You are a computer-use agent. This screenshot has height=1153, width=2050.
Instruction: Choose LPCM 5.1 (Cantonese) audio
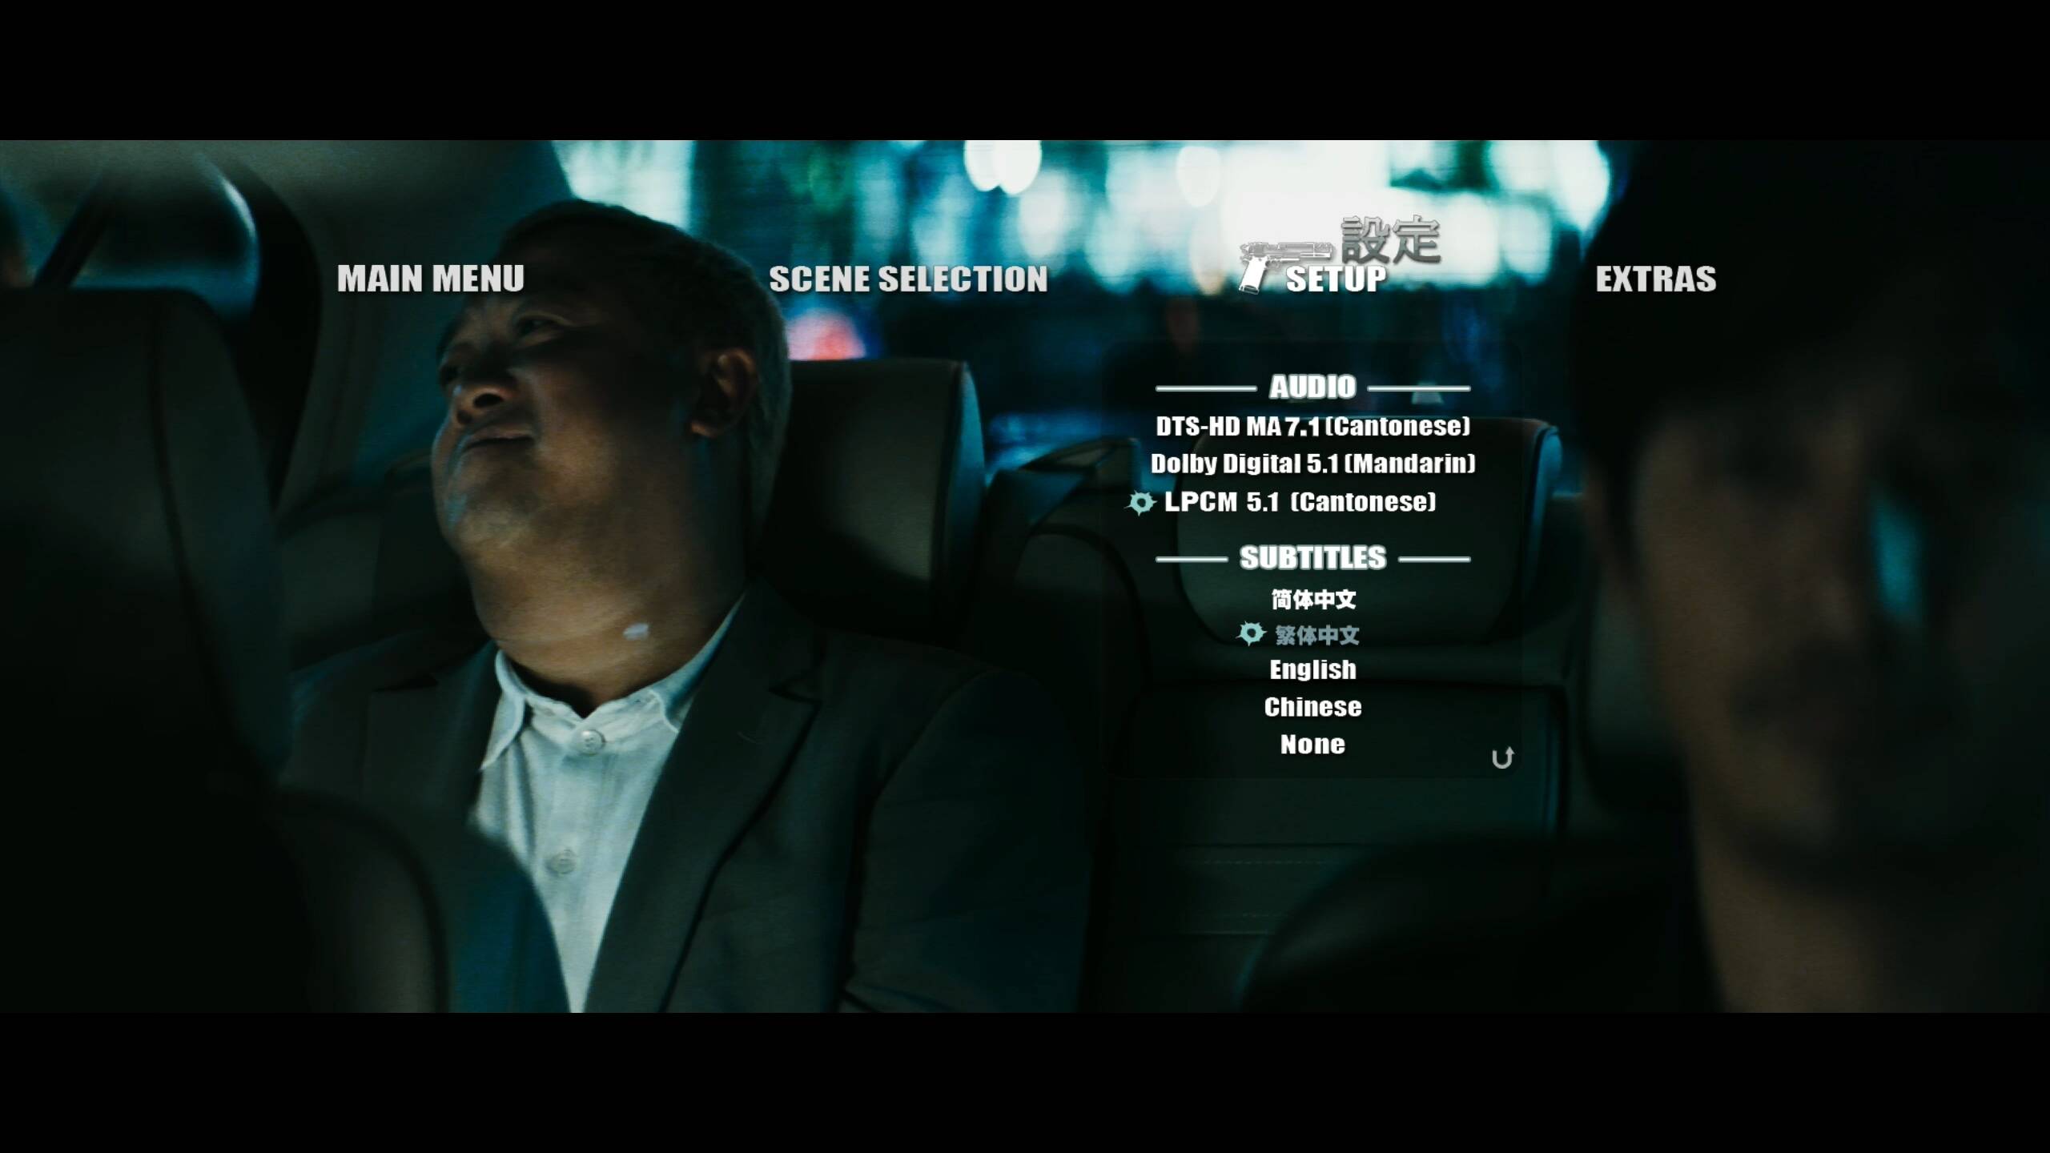click(1300, 502)
